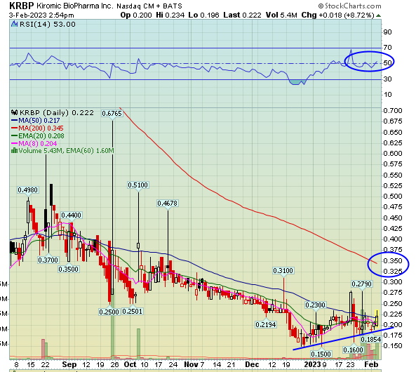Image resolution: width=416 pixels, height=372 pixels.
Task: Click the Kiromic BioPharma Inc. company name
Action: pyautogui.click(x=75, y=6)
